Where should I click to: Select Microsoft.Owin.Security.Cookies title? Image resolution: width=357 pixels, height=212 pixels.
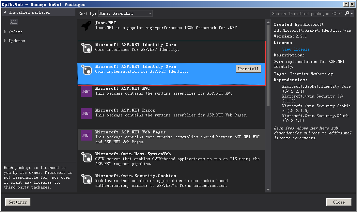[135, 175]
